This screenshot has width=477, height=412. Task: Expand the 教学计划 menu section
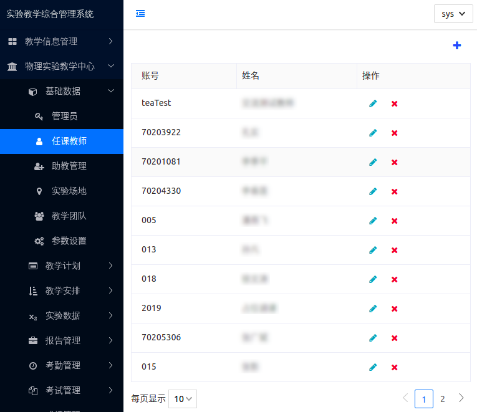tap(72, 266)
